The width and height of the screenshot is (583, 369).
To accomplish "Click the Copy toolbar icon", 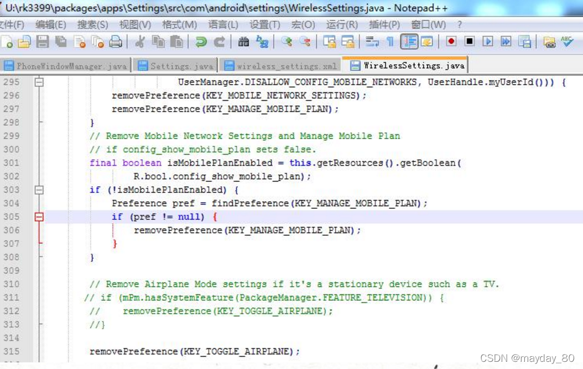I will tap(158, 41).
